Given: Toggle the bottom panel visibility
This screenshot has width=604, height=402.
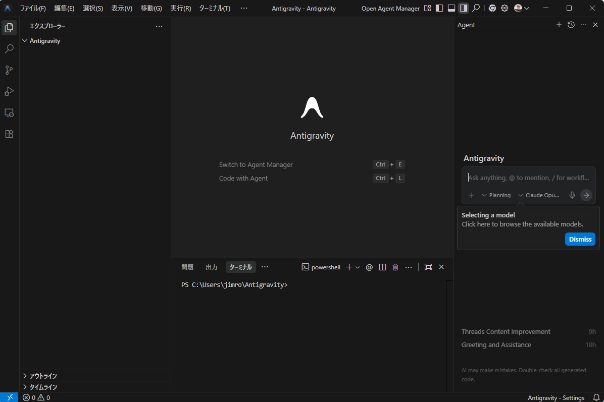Looking at the screenshot, I should pyautogui.click(x=451, y=9).
